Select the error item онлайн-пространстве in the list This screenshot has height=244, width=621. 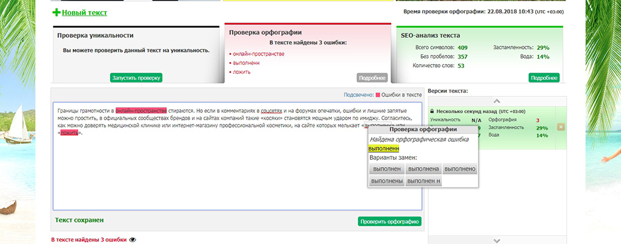click(x=258, y=54)
